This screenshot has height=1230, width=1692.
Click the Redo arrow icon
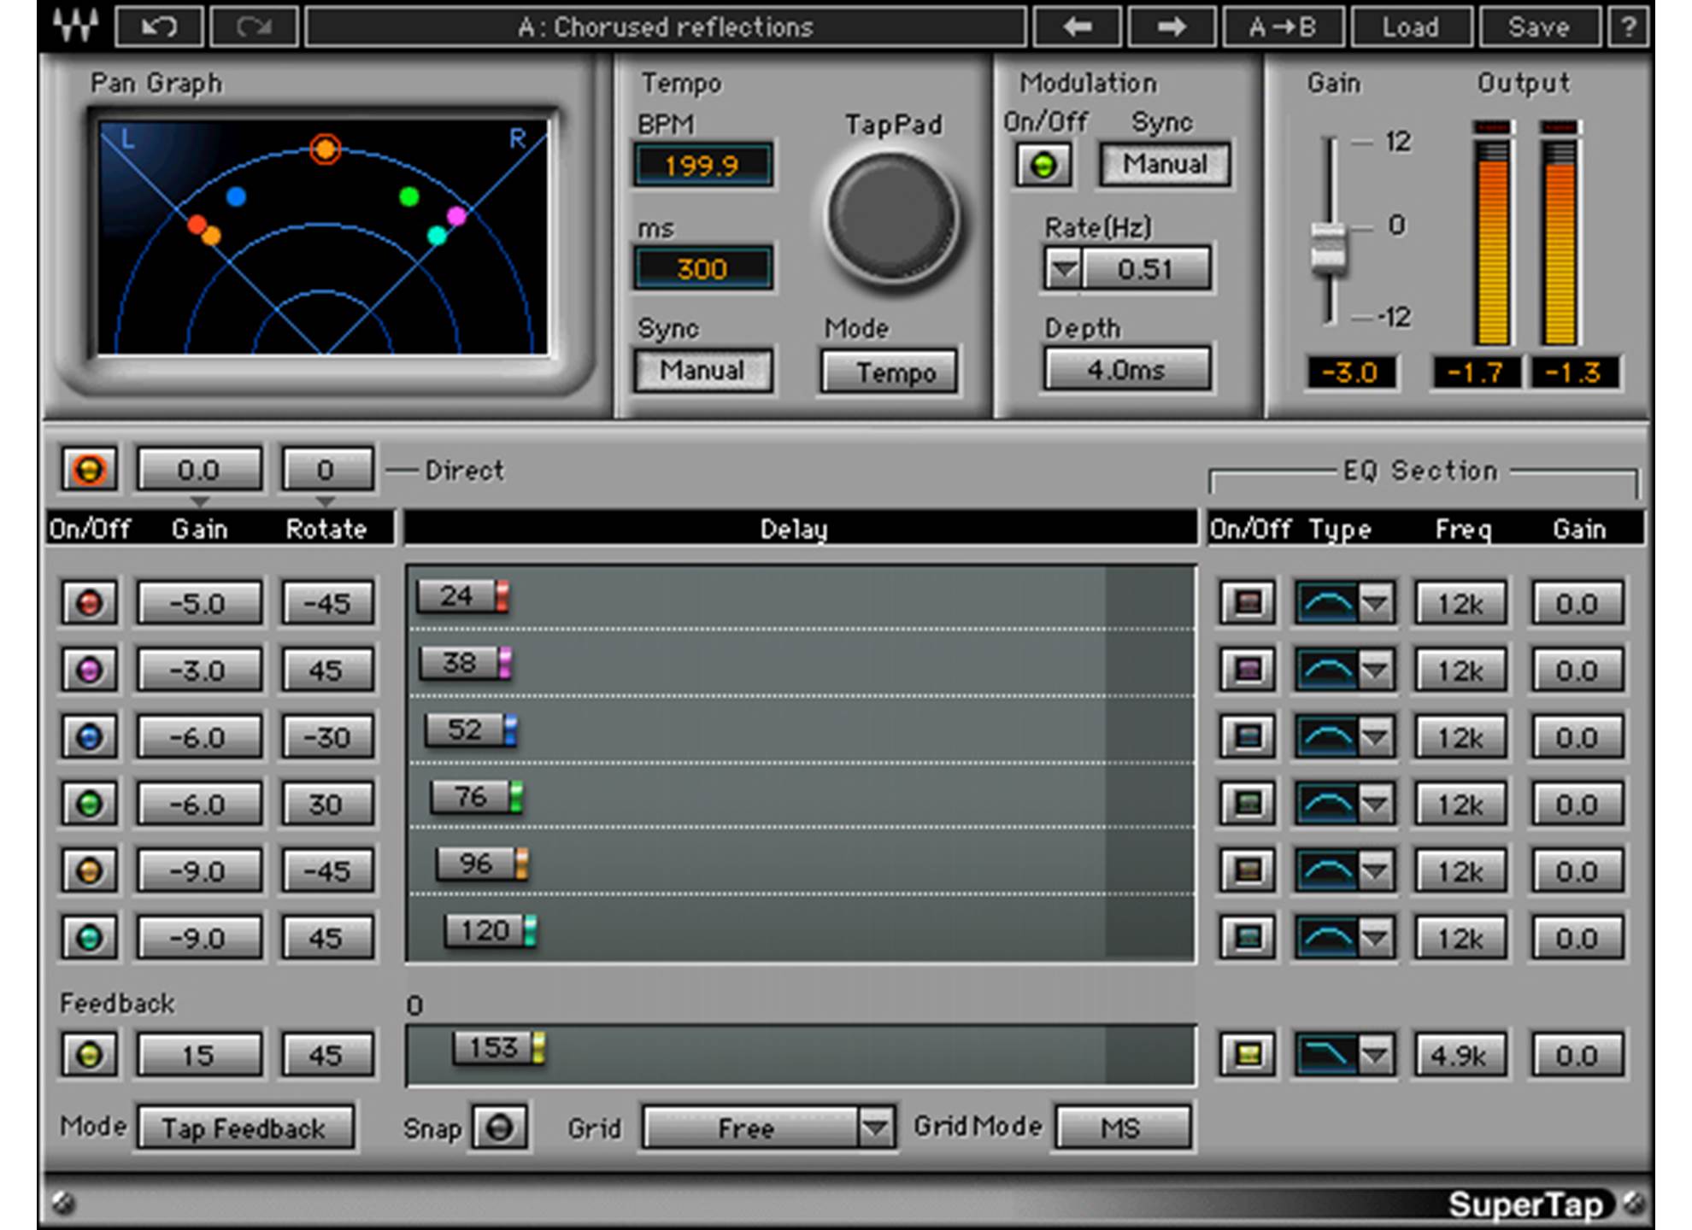click(x=255, y=26)
